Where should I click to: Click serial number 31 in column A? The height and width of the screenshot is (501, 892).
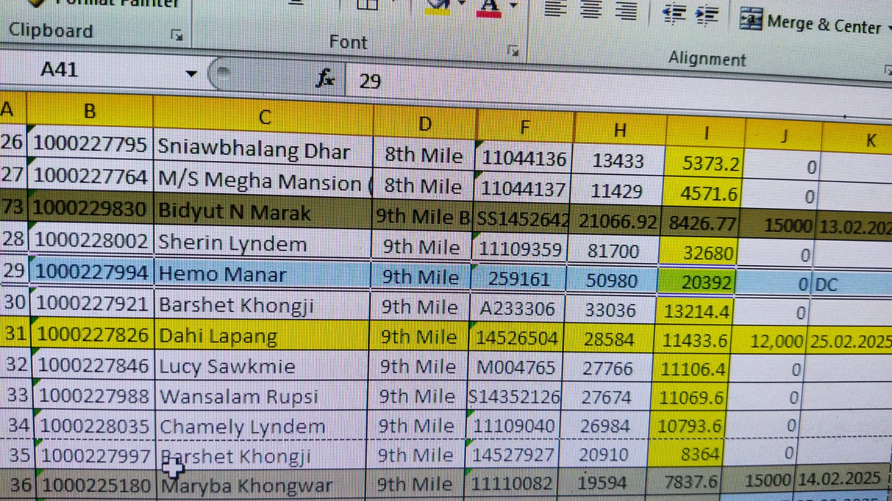click(16, 333)
